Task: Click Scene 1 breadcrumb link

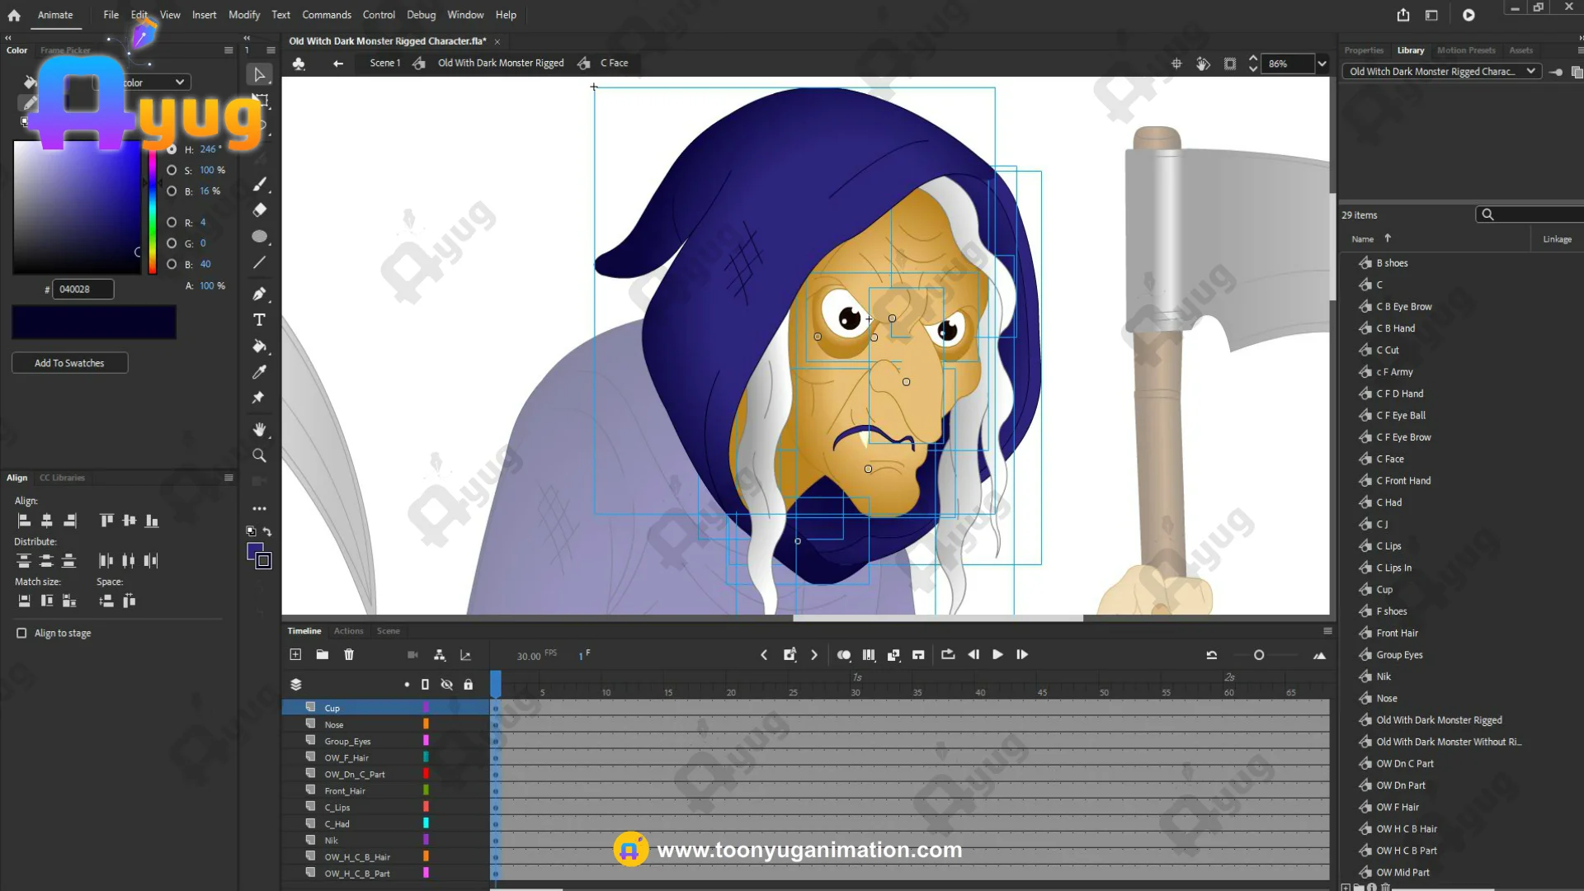Action: click(384, 63)
